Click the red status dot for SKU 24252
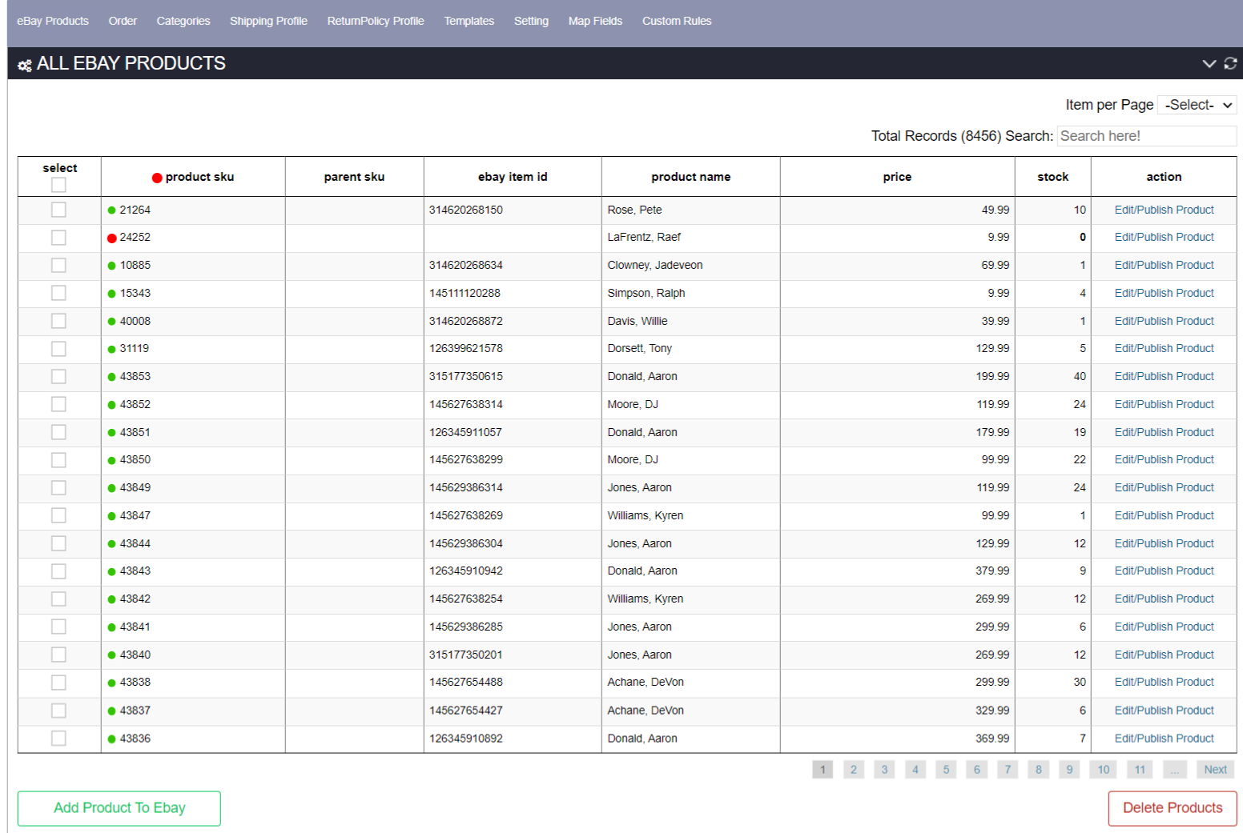1243x833 pixels. tap(112, 238)
